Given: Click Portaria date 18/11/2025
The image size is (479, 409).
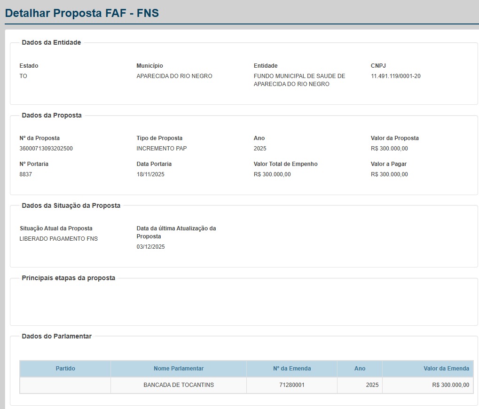Looking at the screenshot, I should (x=150, y=174).
